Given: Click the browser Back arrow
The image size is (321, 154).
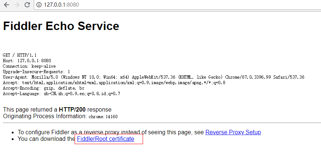Looking at the screenshot, I should (x=7, y=5).
